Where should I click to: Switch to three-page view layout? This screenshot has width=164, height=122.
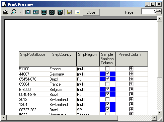[44, 12]
